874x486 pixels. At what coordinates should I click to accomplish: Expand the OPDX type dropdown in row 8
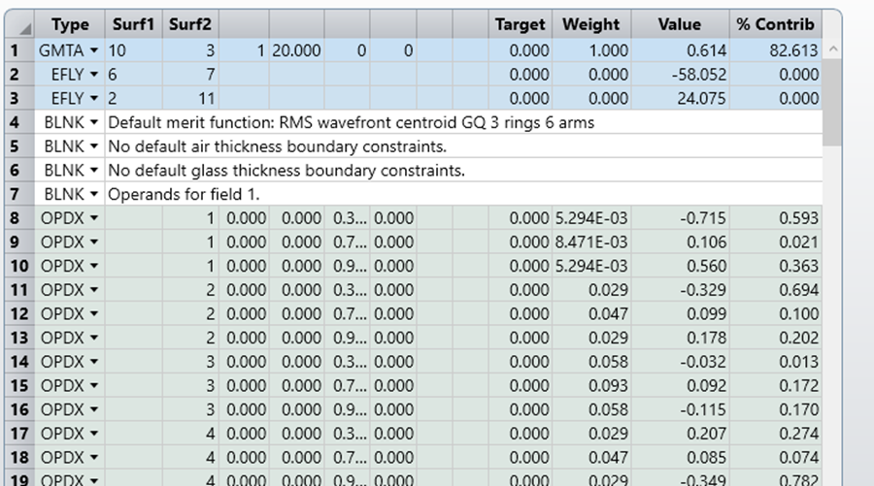[x=93, y=219]
